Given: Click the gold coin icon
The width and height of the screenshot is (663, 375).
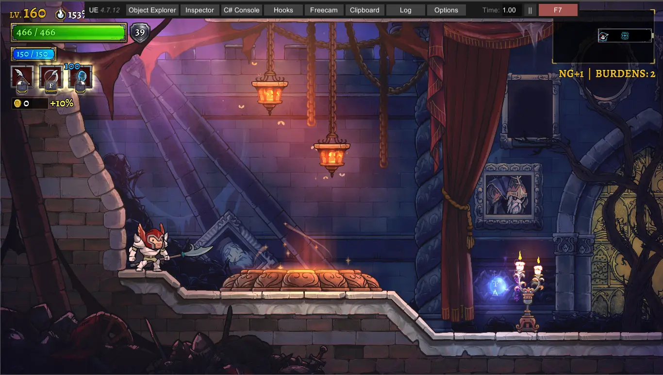Looking at the screenshot, I should [17, 103].
